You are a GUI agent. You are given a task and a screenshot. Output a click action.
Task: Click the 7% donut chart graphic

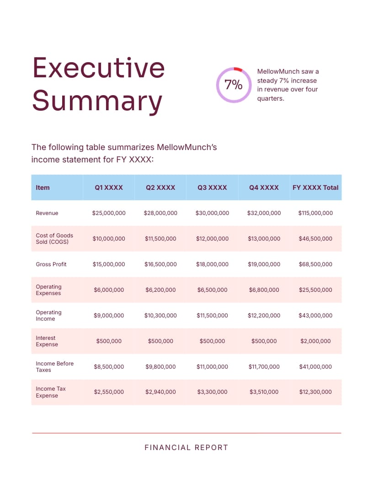(234, 85)
